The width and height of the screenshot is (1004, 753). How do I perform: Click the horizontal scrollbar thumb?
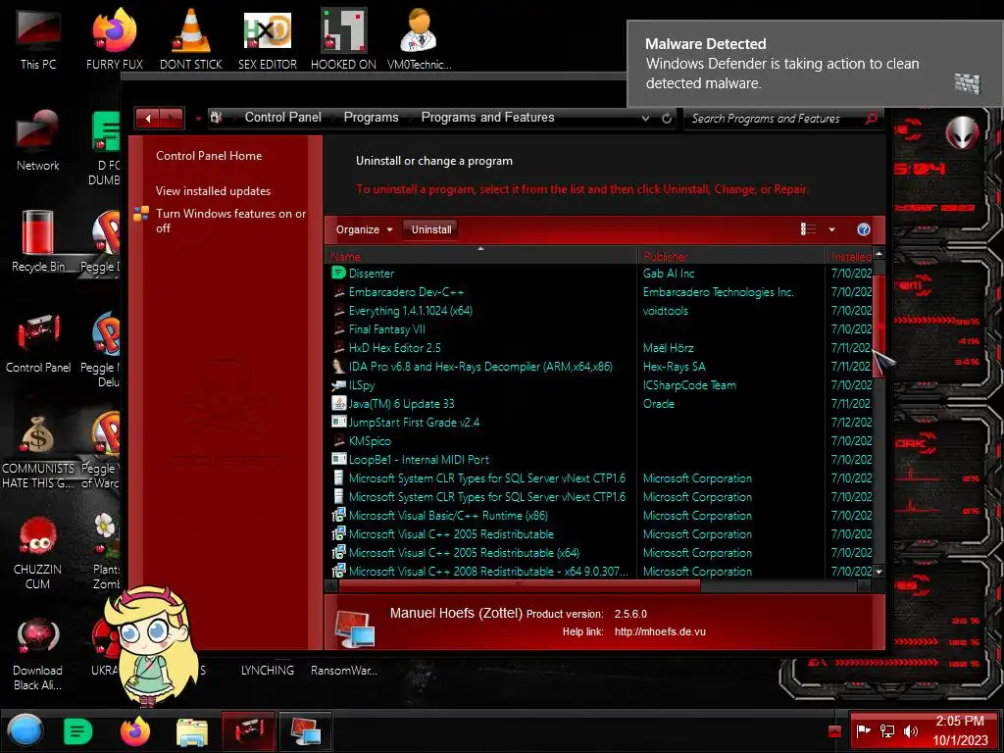point(519,585)
